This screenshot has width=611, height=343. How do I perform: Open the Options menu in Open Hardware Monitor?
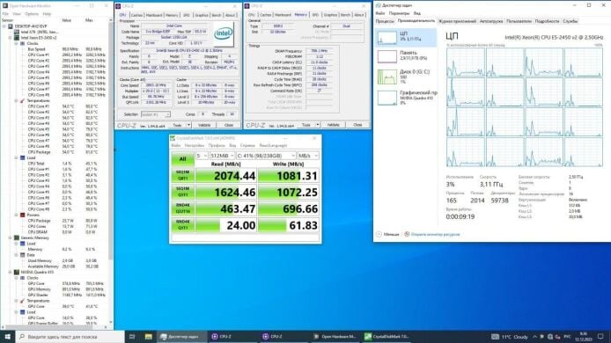click(32, 13)
